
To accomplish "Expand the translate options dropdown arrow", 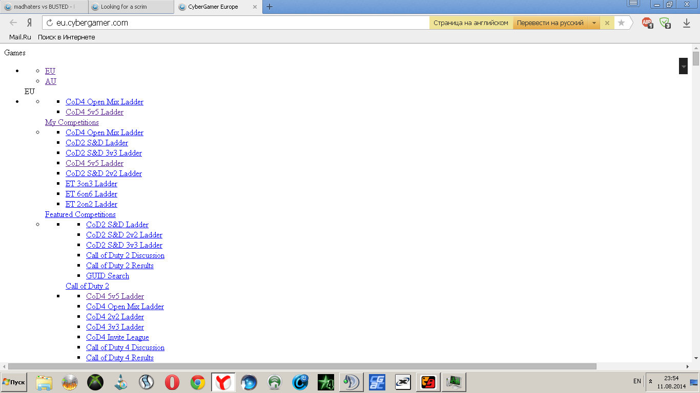I will [x=594, y=23].
